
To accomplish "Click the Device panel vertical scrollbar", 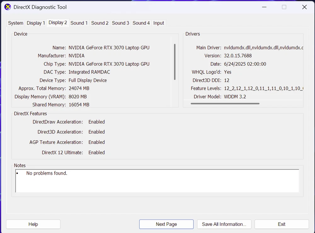I will coord(175,62).
